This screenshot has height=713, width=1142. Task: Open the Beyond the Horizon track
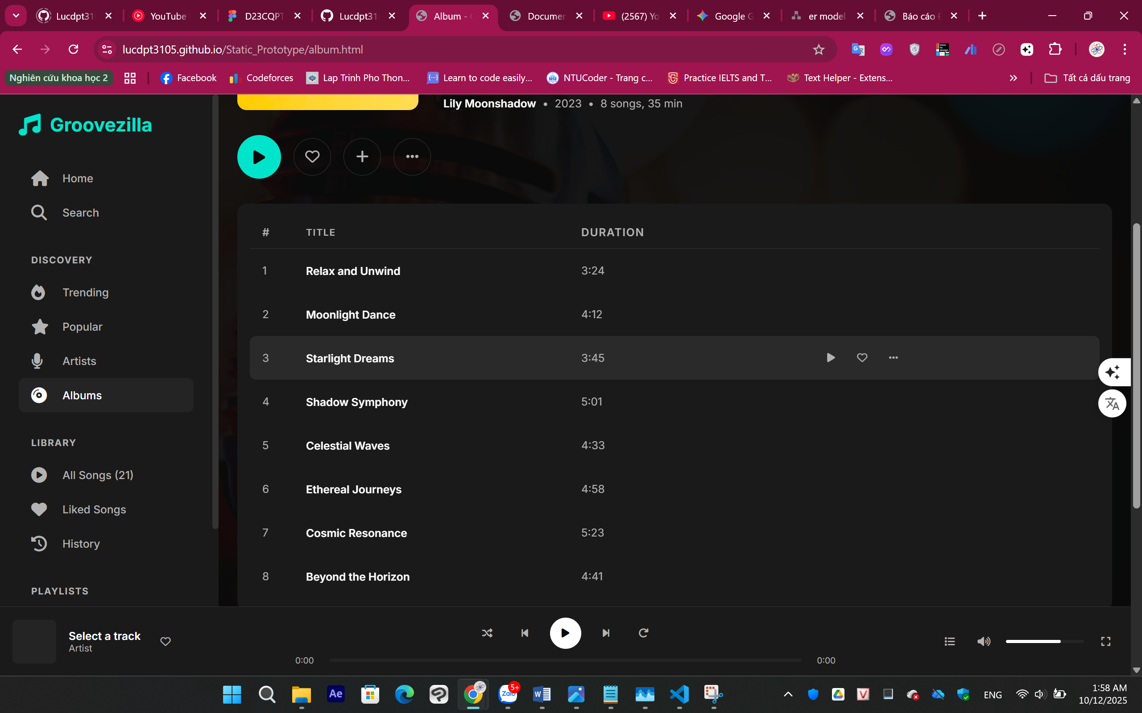tap(357, 577)
